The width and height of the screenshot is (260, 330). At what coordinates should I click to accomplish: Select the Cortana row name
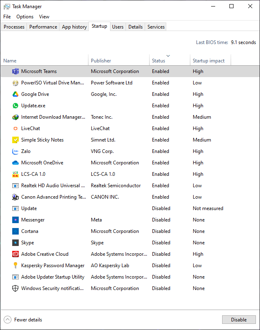[30, 231]
